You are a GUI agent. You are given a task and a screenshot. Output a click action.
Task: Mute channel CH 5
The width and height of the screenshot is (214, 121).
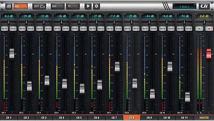point(75,29)
